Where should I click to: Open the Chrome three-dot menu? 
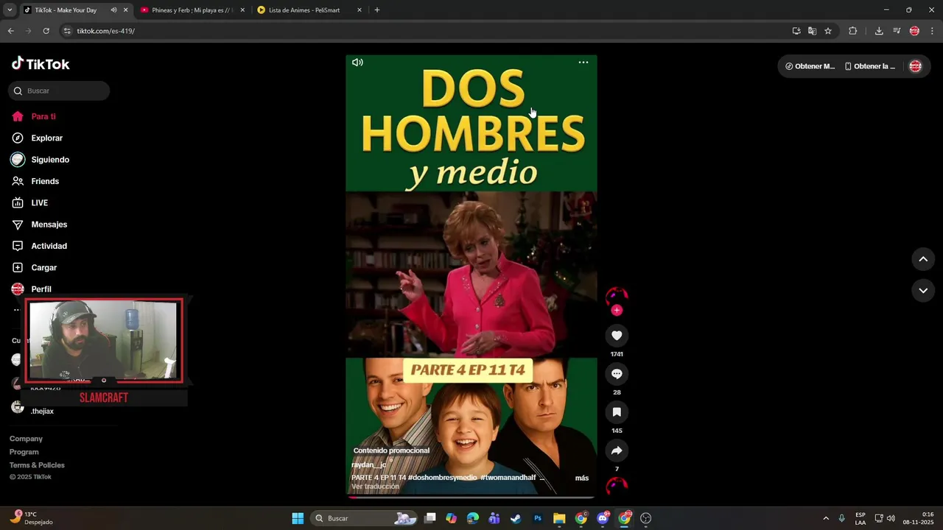[x=933, y=31]
